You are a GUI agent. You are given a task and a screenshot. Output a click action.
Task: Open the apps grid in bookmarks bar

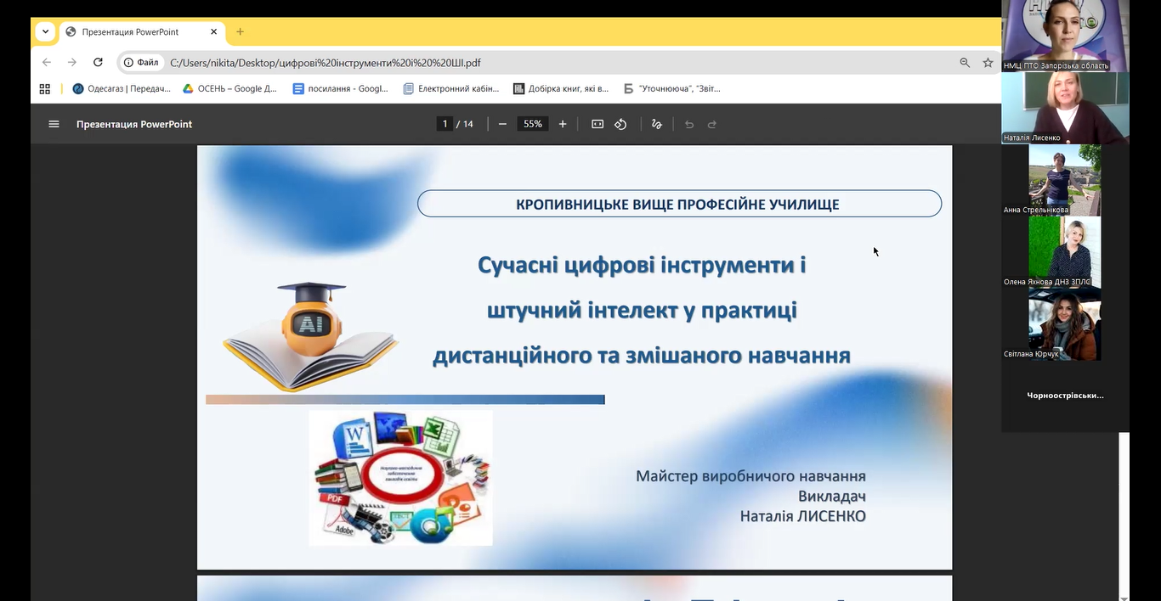(45, 88)
